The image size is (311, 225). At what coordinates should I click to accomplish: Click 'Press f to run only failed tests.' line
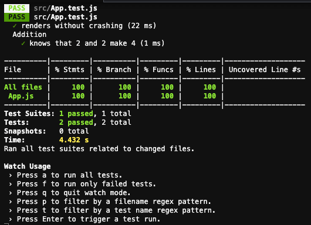click(x=86, y=184)
